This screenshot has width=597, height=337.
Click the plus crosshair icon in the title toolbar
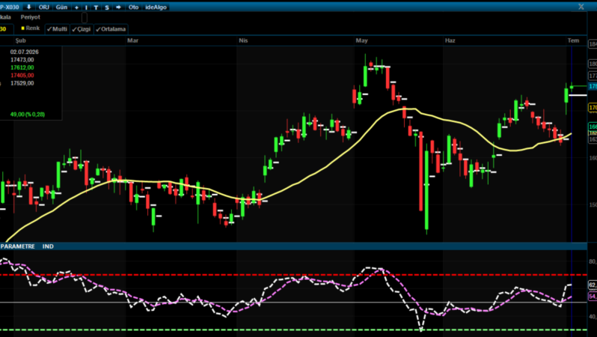pyautogui.click(x=76, y=7)
